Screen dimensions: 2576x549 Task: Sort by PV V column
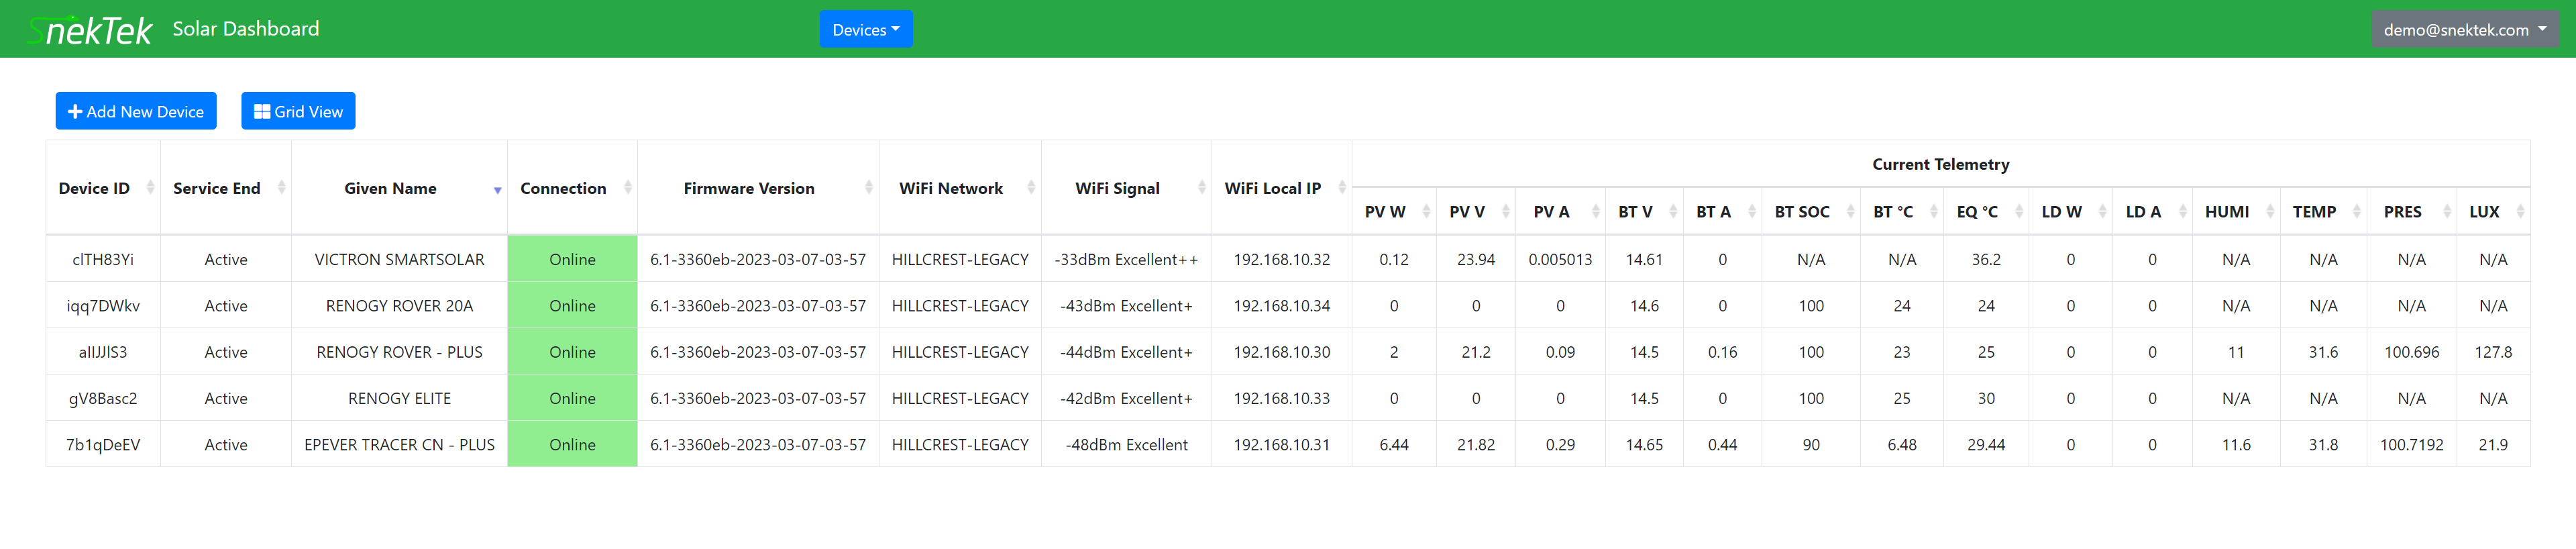[1476, 212]
